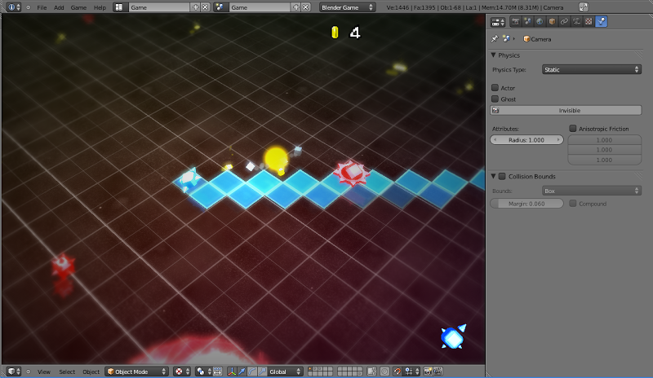Pin the properties context with pin icon
This screenshot has height=378, width=653.
[x=495, y=38]
